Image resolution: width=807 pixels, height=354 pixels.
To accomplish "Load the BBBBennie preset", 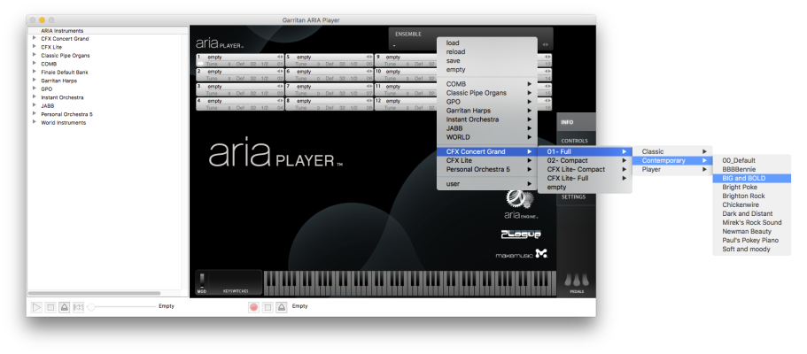I will 752,169.
